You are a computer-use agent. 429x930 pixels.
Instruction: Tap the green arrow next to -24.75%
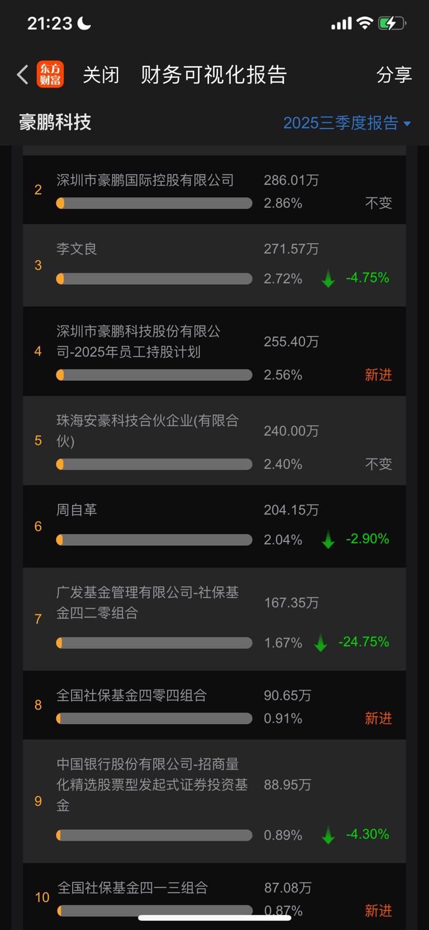[x=321, y=643]
